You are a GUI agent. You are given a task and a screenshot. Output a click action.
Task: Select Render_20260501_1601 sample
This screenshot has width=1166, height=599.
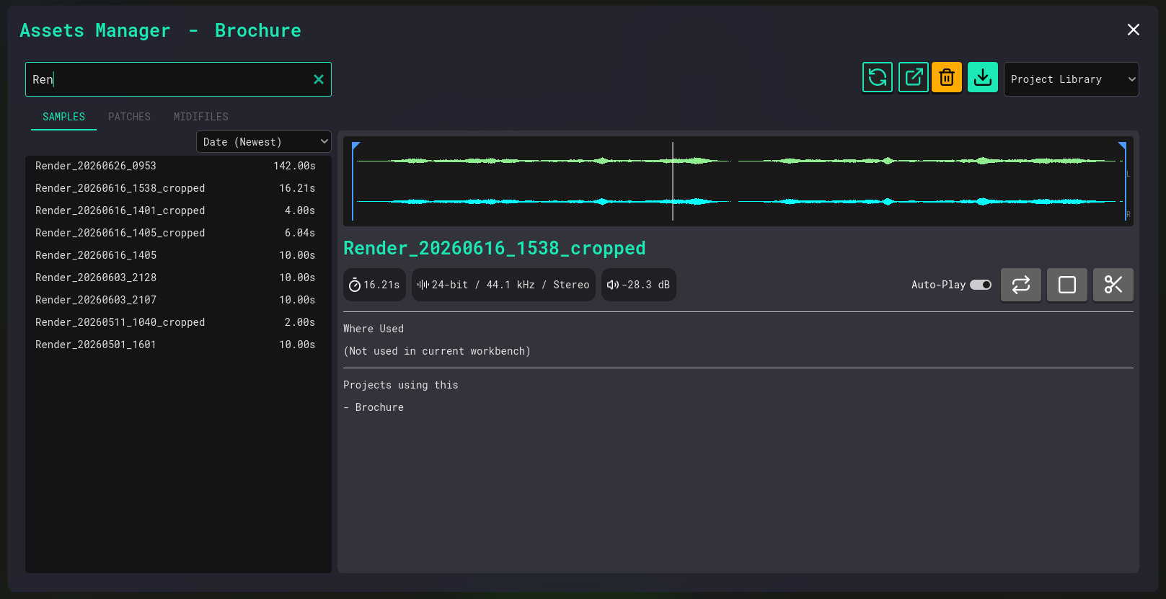tap(178, 345)
